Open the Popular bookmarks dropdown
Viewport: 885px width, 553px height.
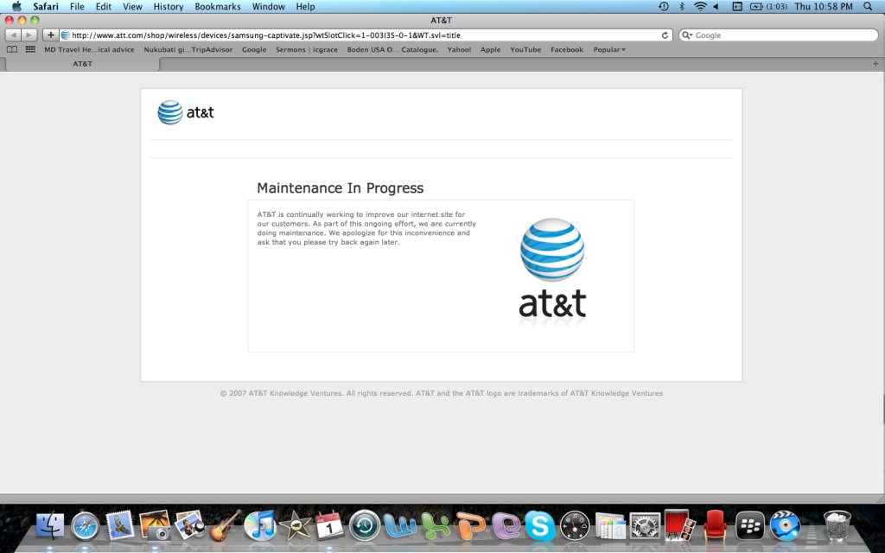click(x=609, y=49)
